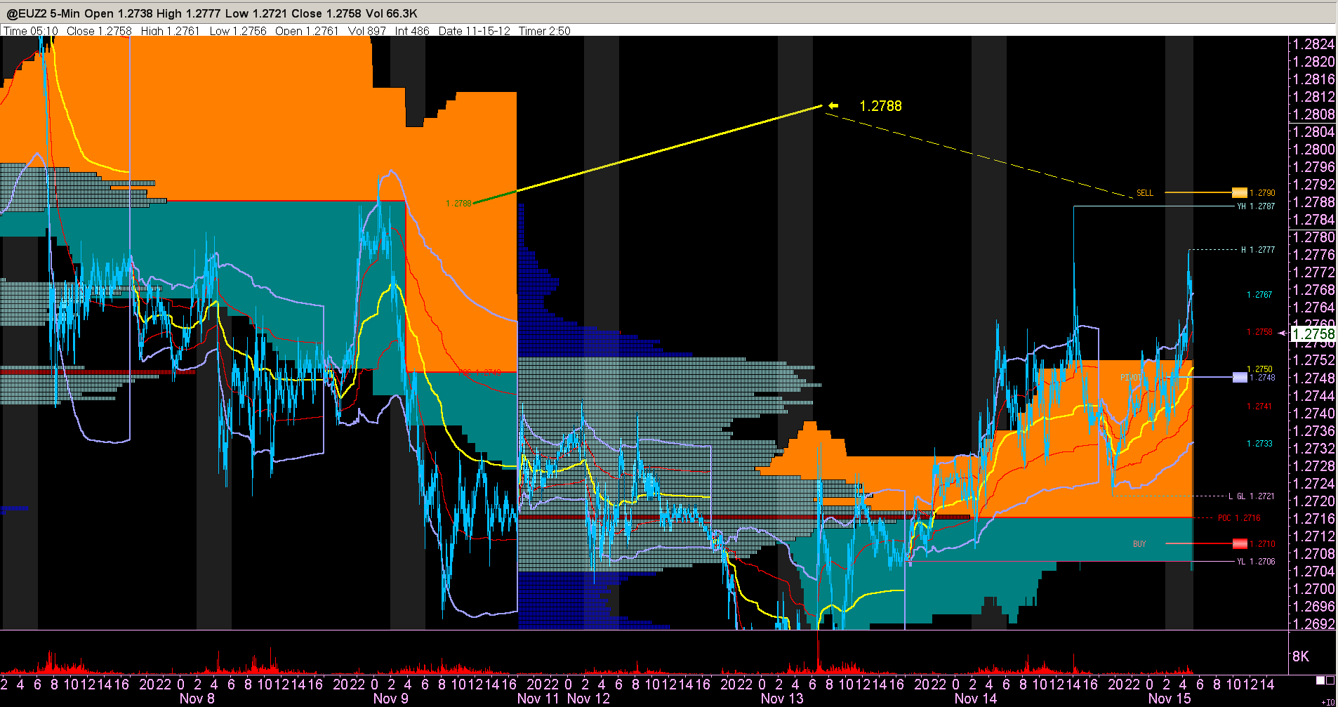The width and height of the screenshot is (1338, 707).
Task: Click the SELL price value 1.2790
Action: tap(1262, 193)
